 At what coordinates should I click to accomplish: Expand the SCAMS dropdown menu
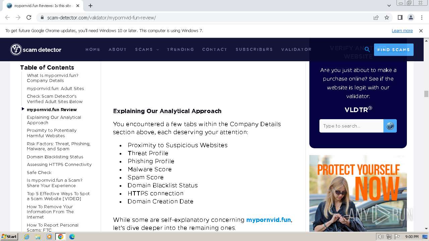pos(147,50)
